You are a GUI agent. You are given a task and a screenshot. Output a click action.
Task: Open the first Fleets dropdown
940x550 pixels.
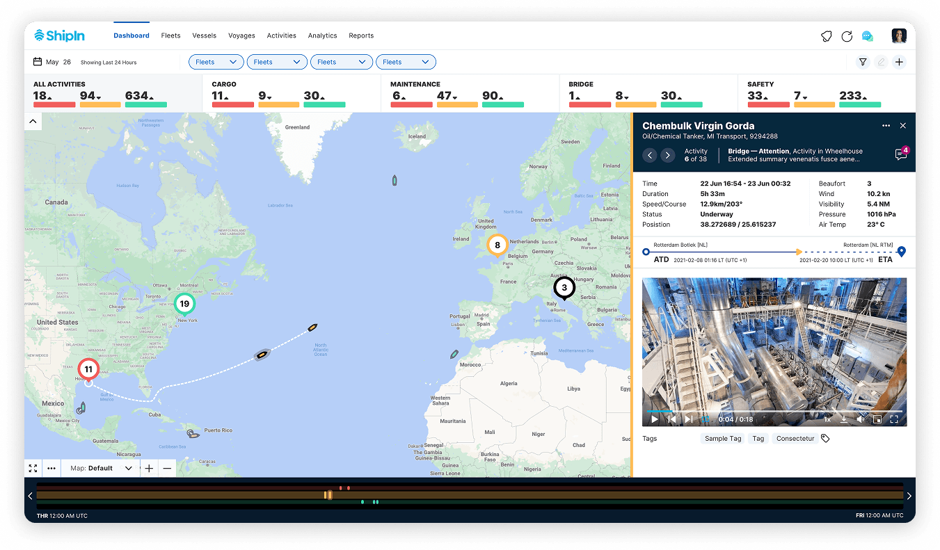pos(216,62)
